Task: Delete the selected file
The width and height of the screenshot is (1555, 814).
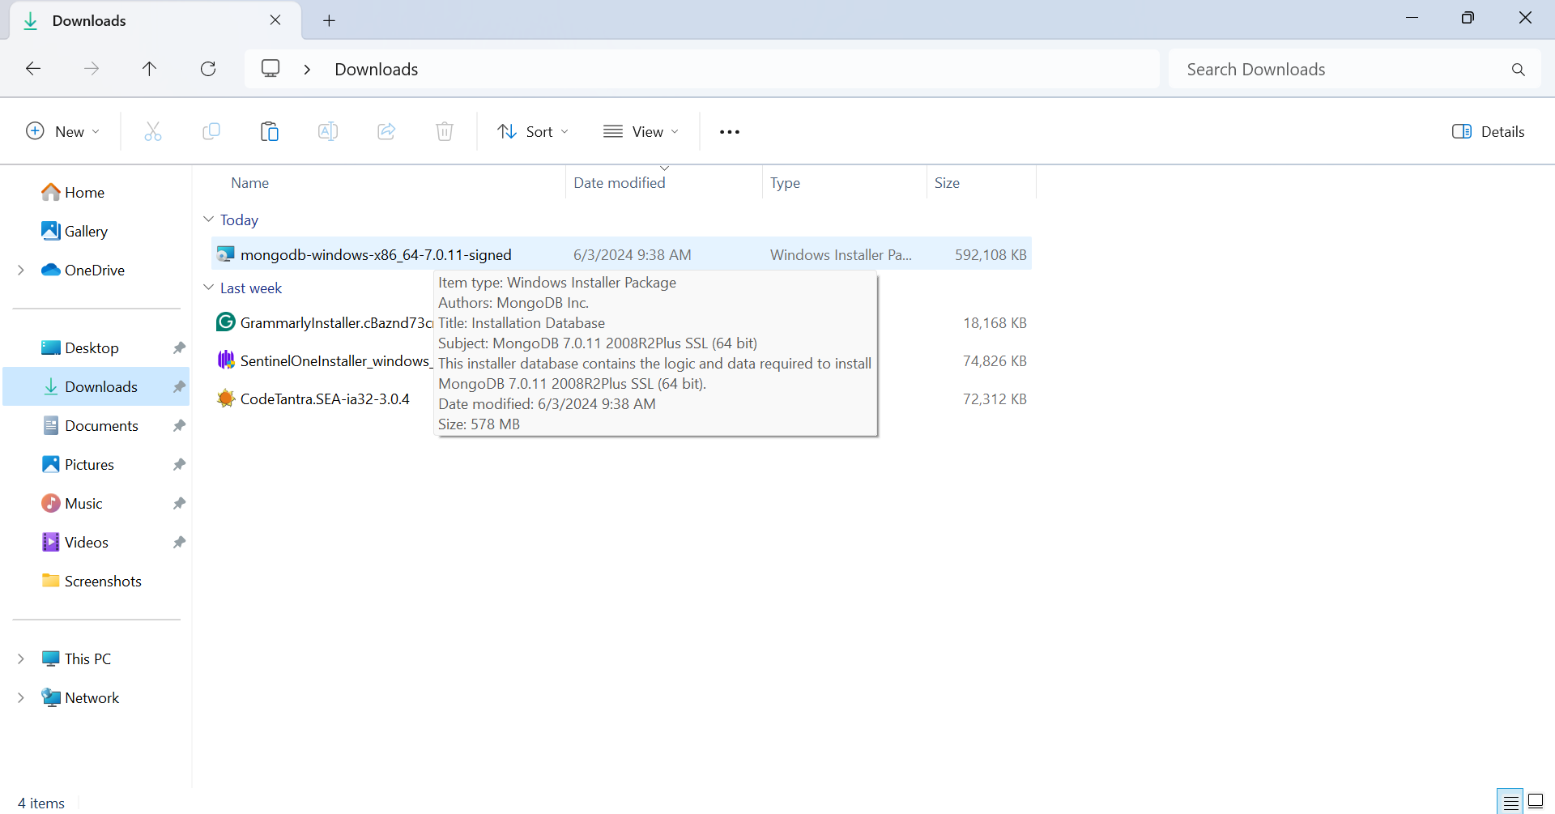Action: (x=445, y=130)
